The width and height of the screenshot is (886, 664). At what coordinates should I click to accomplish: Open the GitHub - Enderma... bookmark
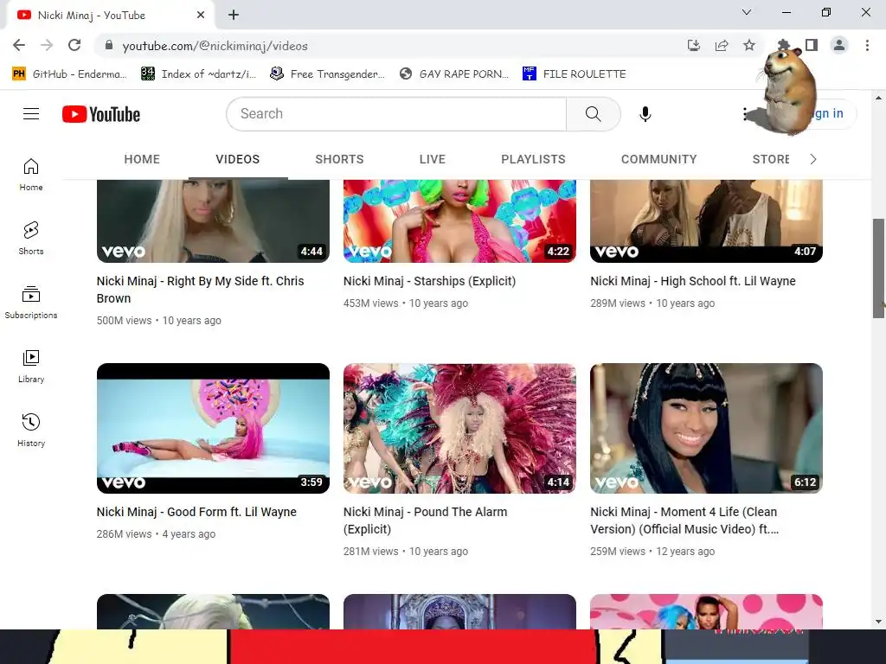tap(69, 74)
